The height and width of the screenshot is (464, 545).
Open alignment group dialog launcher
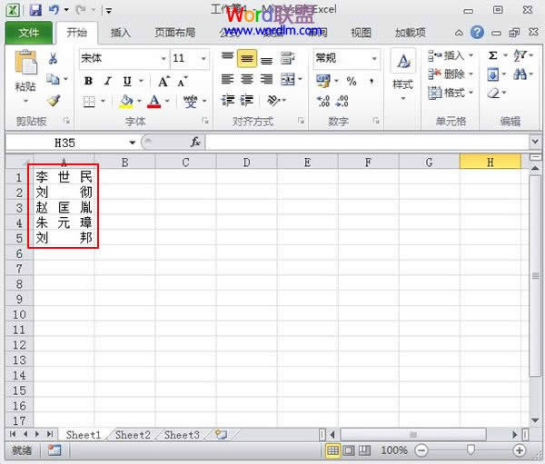pyautogui.click(x=301, y=121)
